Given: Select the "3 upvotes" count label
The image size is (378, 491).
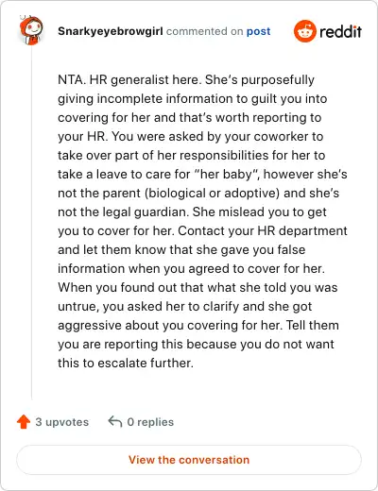Looking at the screenshot, I should coord(62,422).
